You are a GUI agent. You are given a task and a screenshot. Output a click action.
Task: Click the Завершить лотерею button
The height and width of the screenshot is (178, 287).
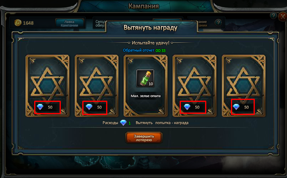coord(143,138)
